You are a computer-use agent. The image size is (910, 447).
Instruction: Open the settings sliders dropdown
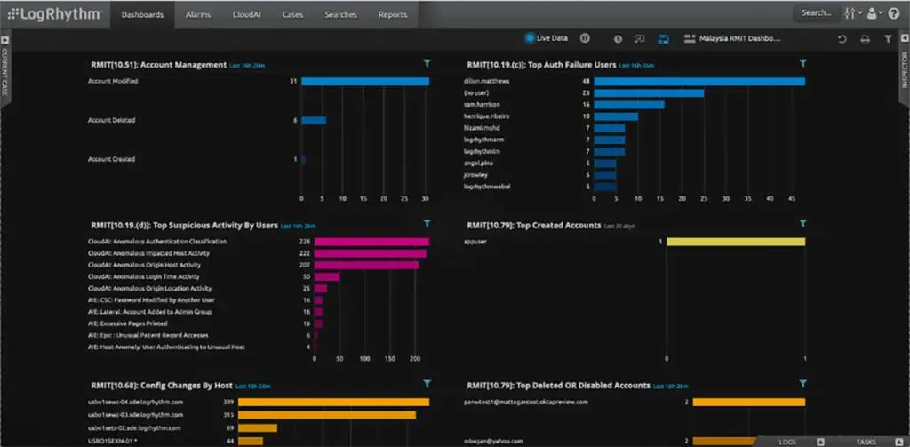pos(852,13)
